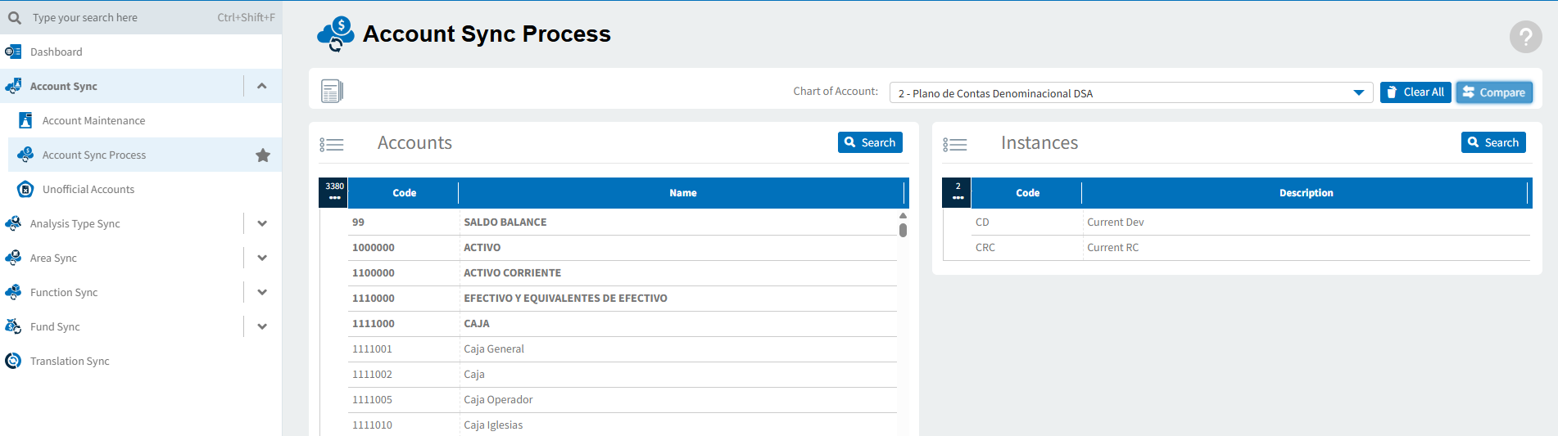Screen dimensions: 1558x436
Task: Click the Compare button
Action: (1494, 92)
